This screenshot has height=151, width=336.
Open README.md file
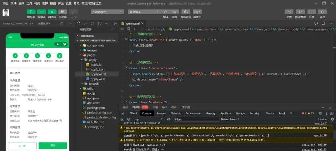(96, 122)
